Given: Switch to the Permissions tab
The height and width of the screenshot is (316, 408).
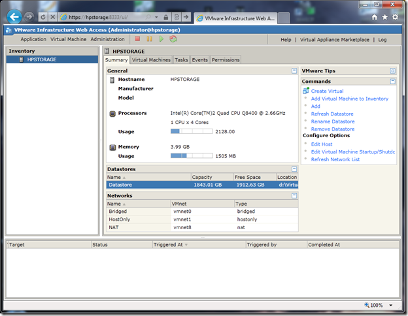Looking at the screenshot, I should pos(226,60).
